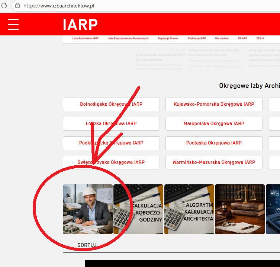
Task: Click the browser reload icon
Action: [x=4, y=6]
